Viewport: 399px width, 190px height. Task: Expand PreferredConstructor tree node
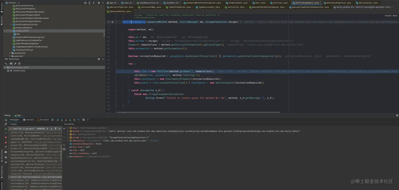[11, 24]
